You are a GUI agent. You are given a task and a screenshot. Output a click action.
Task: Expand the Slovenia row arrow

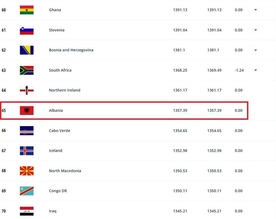pyautogui.click(x=255, y=30)
